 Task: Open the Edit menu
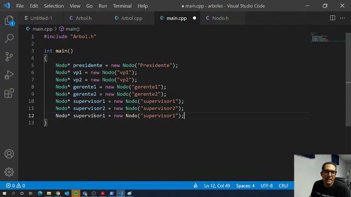(33, 6)
